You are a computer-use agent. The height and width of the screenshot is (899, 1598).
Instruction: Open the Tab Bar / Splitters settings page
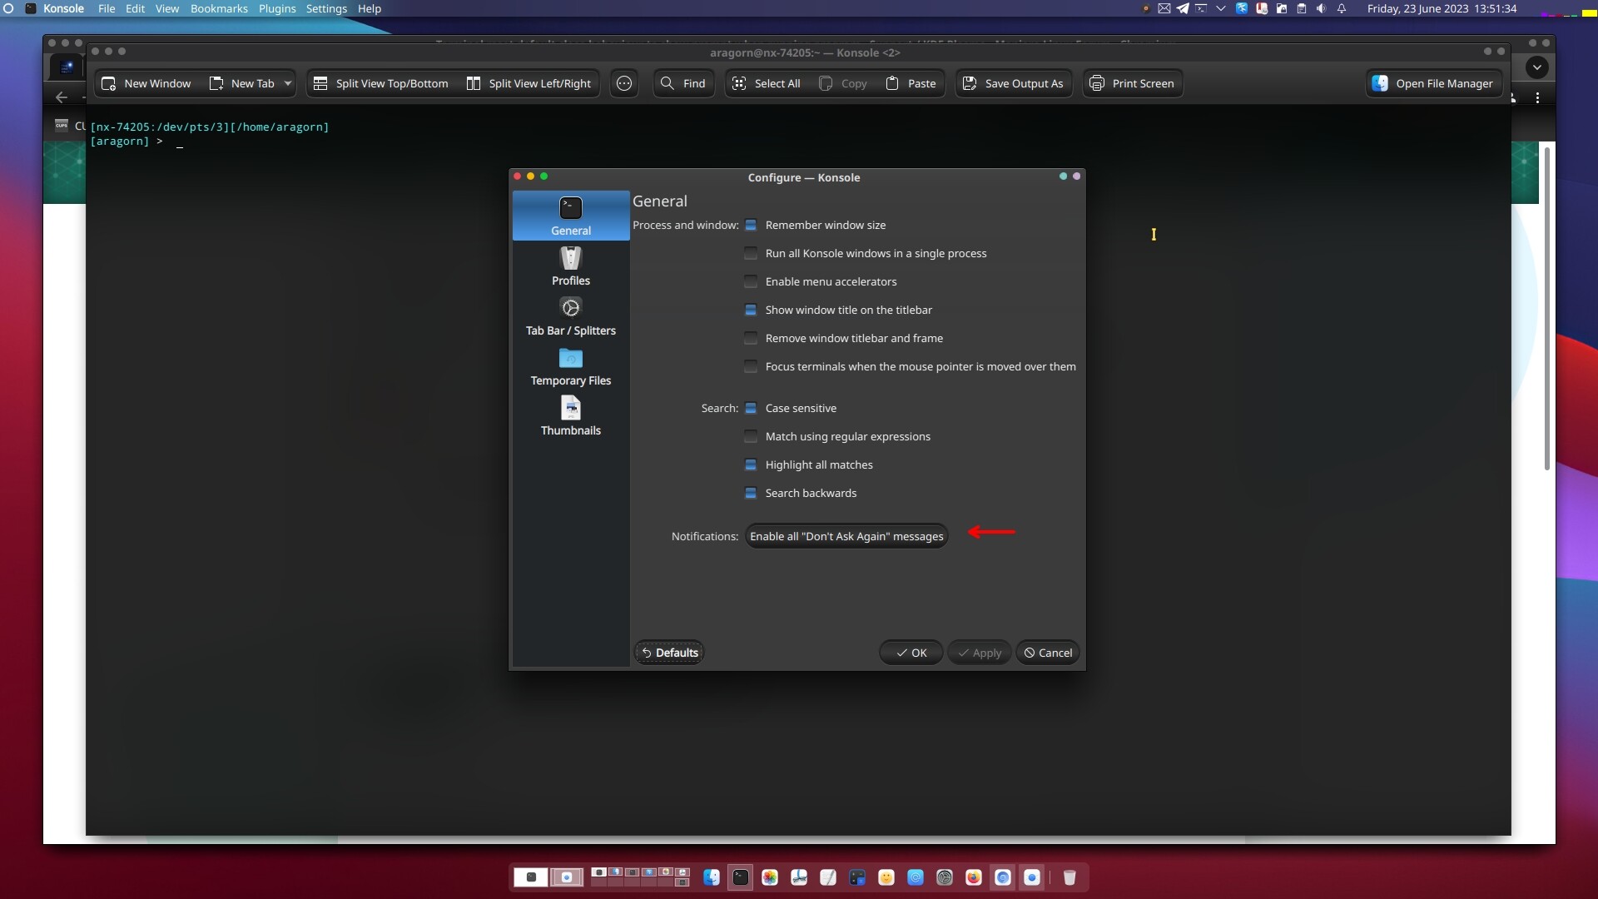point(571,315)
